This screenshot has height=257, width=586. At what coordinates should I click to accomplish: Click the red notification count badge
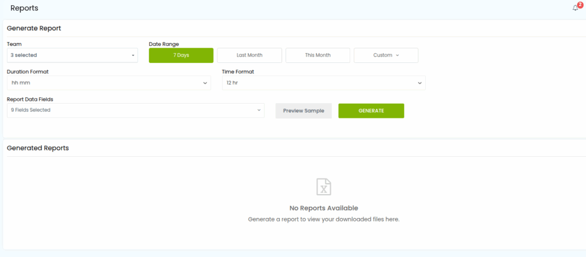(580, 5)
